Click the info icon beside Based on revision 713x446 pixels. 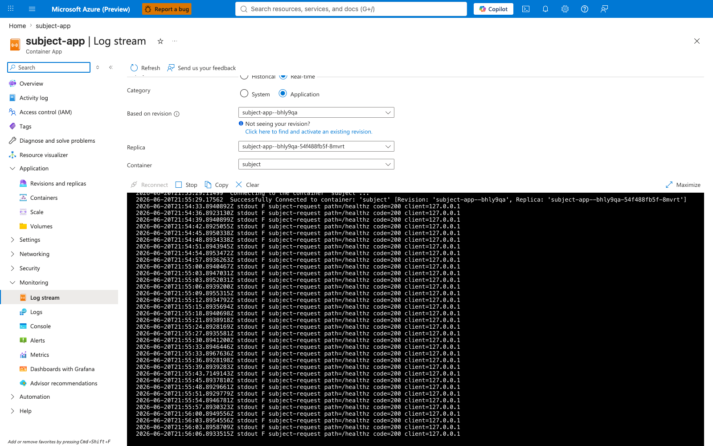176,114
